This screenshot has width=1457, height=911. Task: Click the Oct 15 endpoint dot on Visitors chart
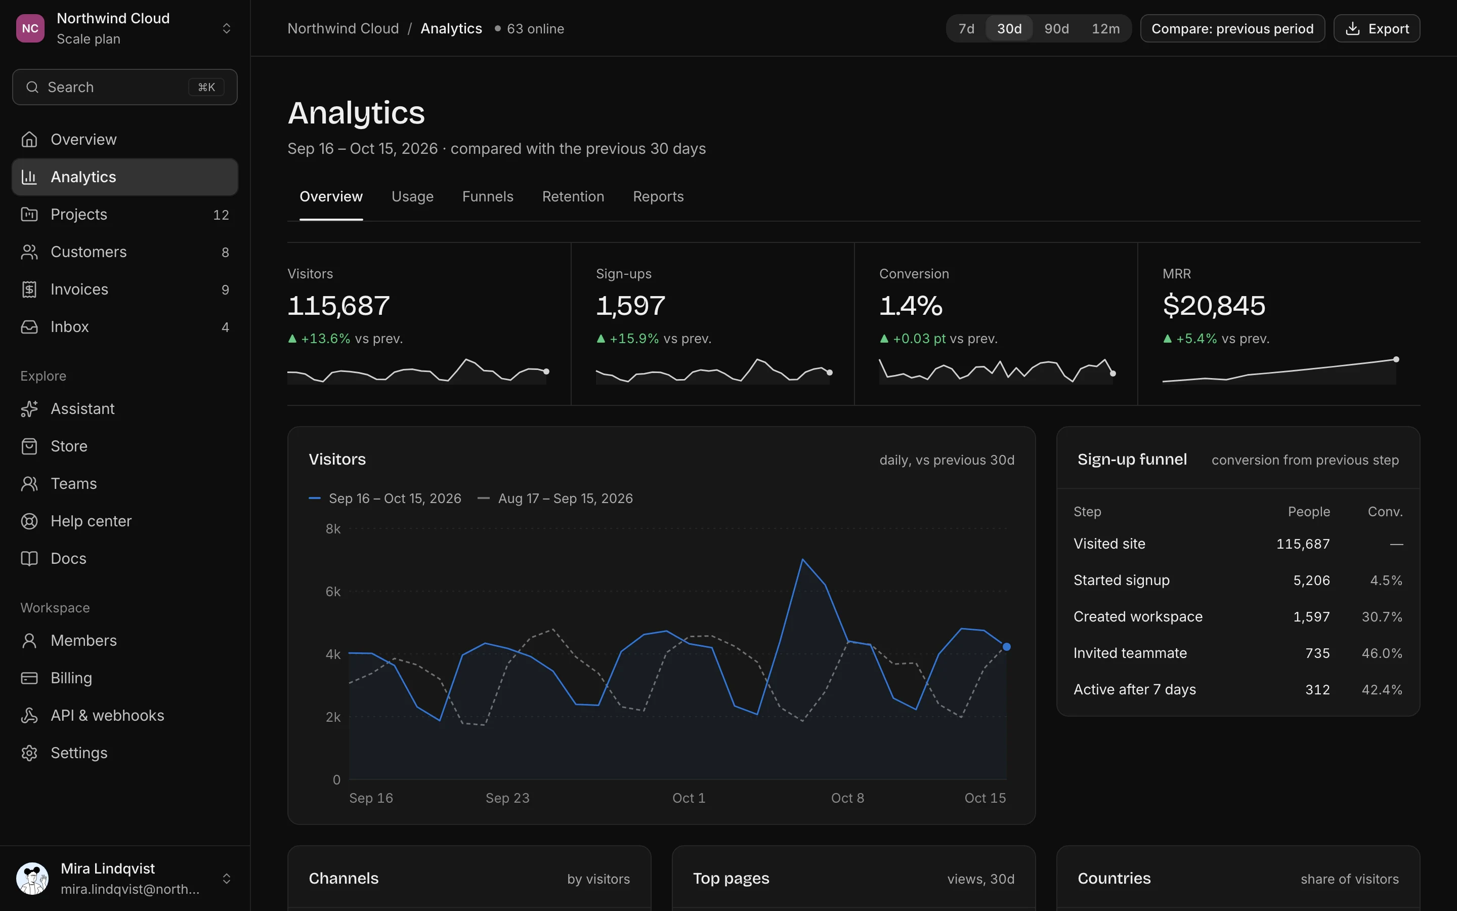(1006, 646)
